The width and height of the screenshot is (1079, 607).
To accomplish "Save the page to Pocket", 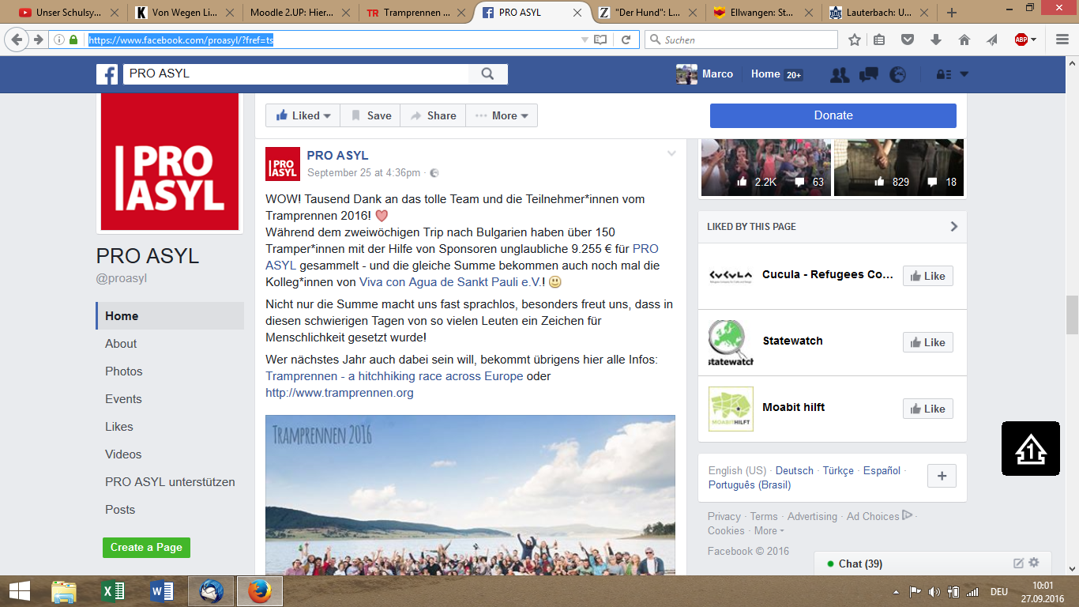I will [x=908, y=40].
